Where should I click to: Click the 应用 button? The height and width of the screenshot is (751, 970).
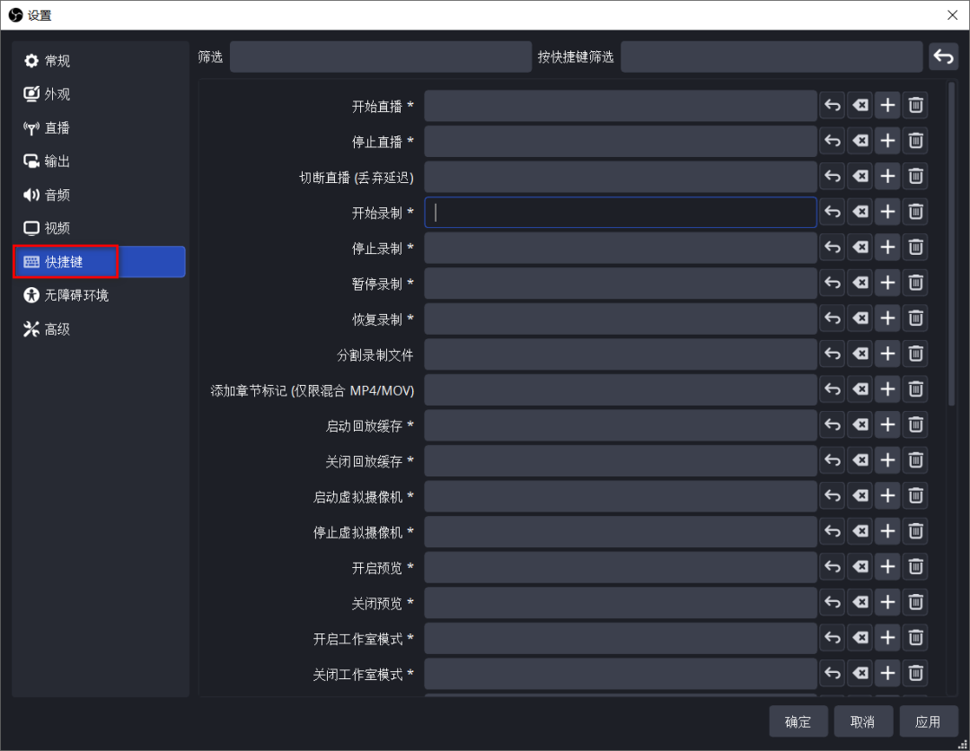pyautogui.click(x=928, y=721)
